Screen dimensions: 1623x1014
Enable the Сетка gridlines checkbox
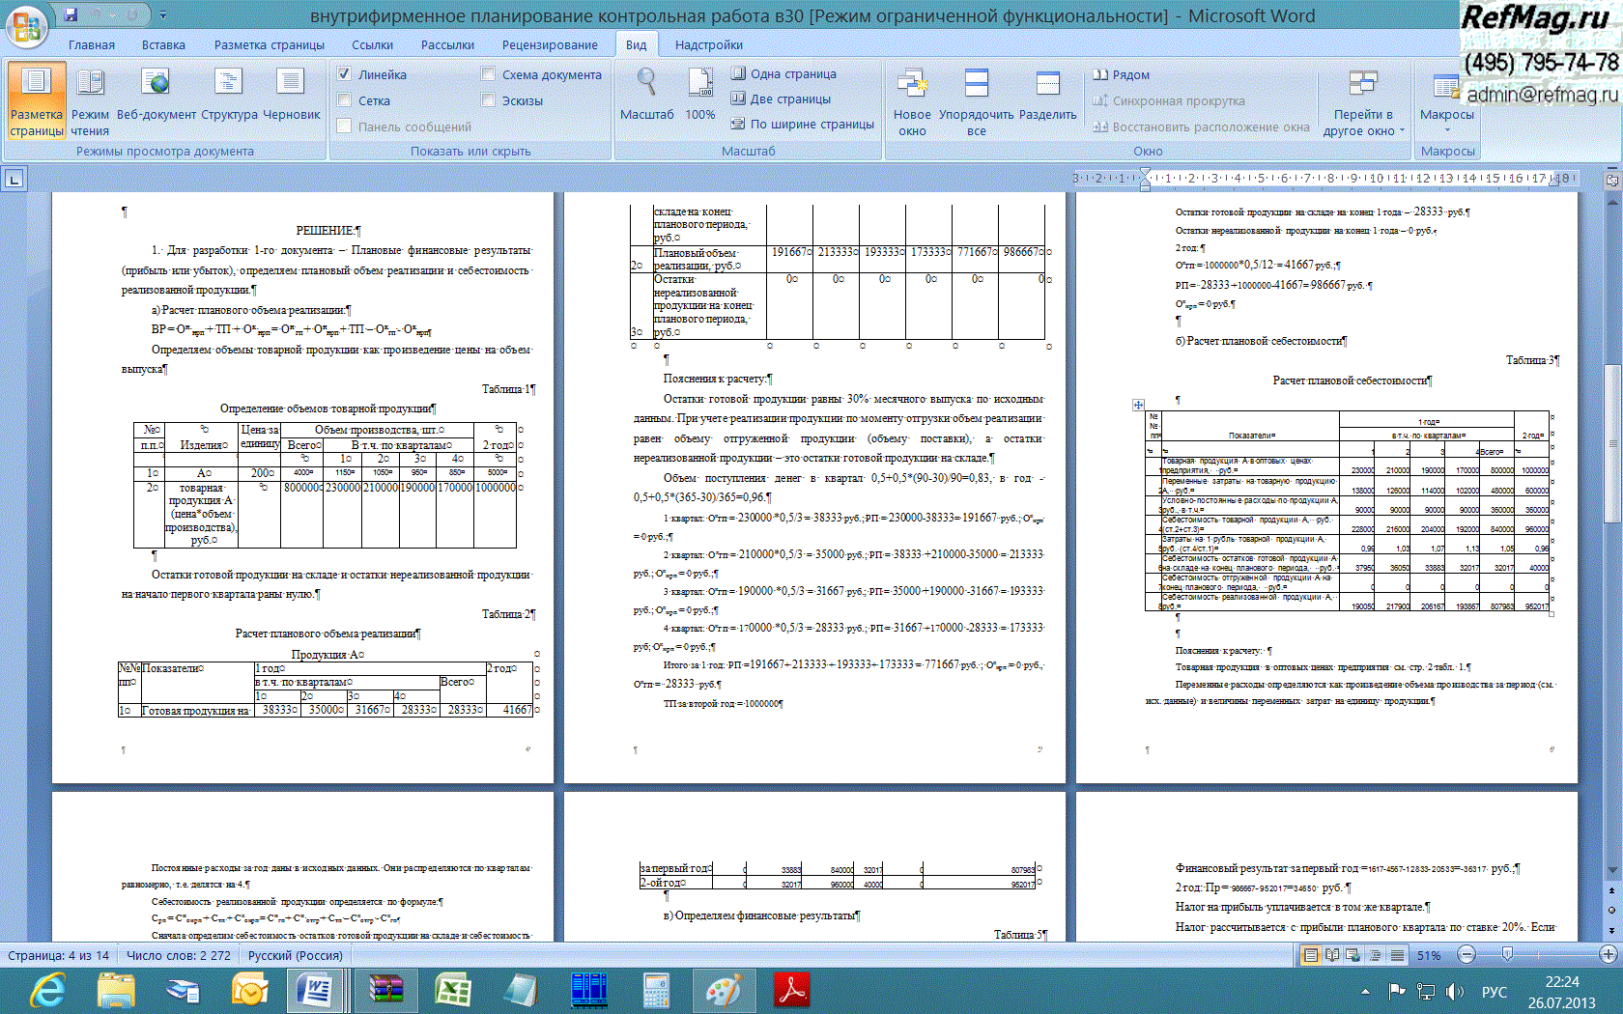tap(344, 99)
